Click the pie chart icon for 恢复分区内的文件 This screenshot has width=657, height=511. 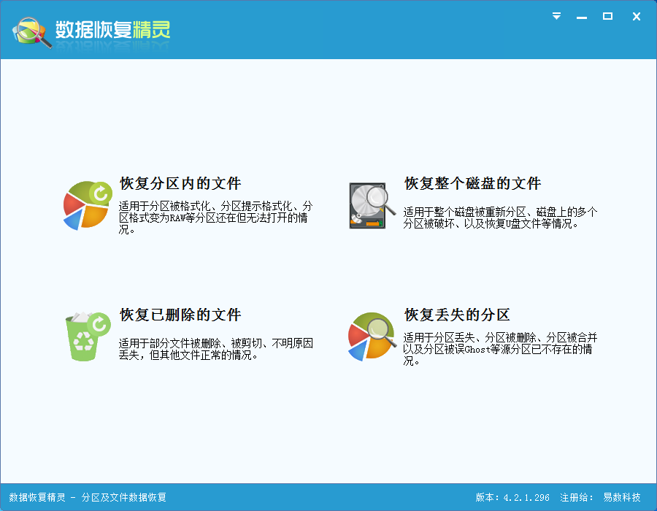87,205
